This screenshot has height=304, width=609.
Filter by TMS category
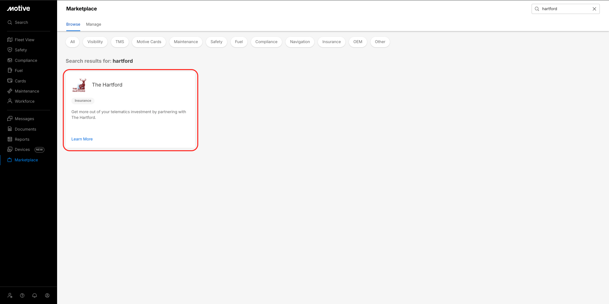(x=120, y=42)
